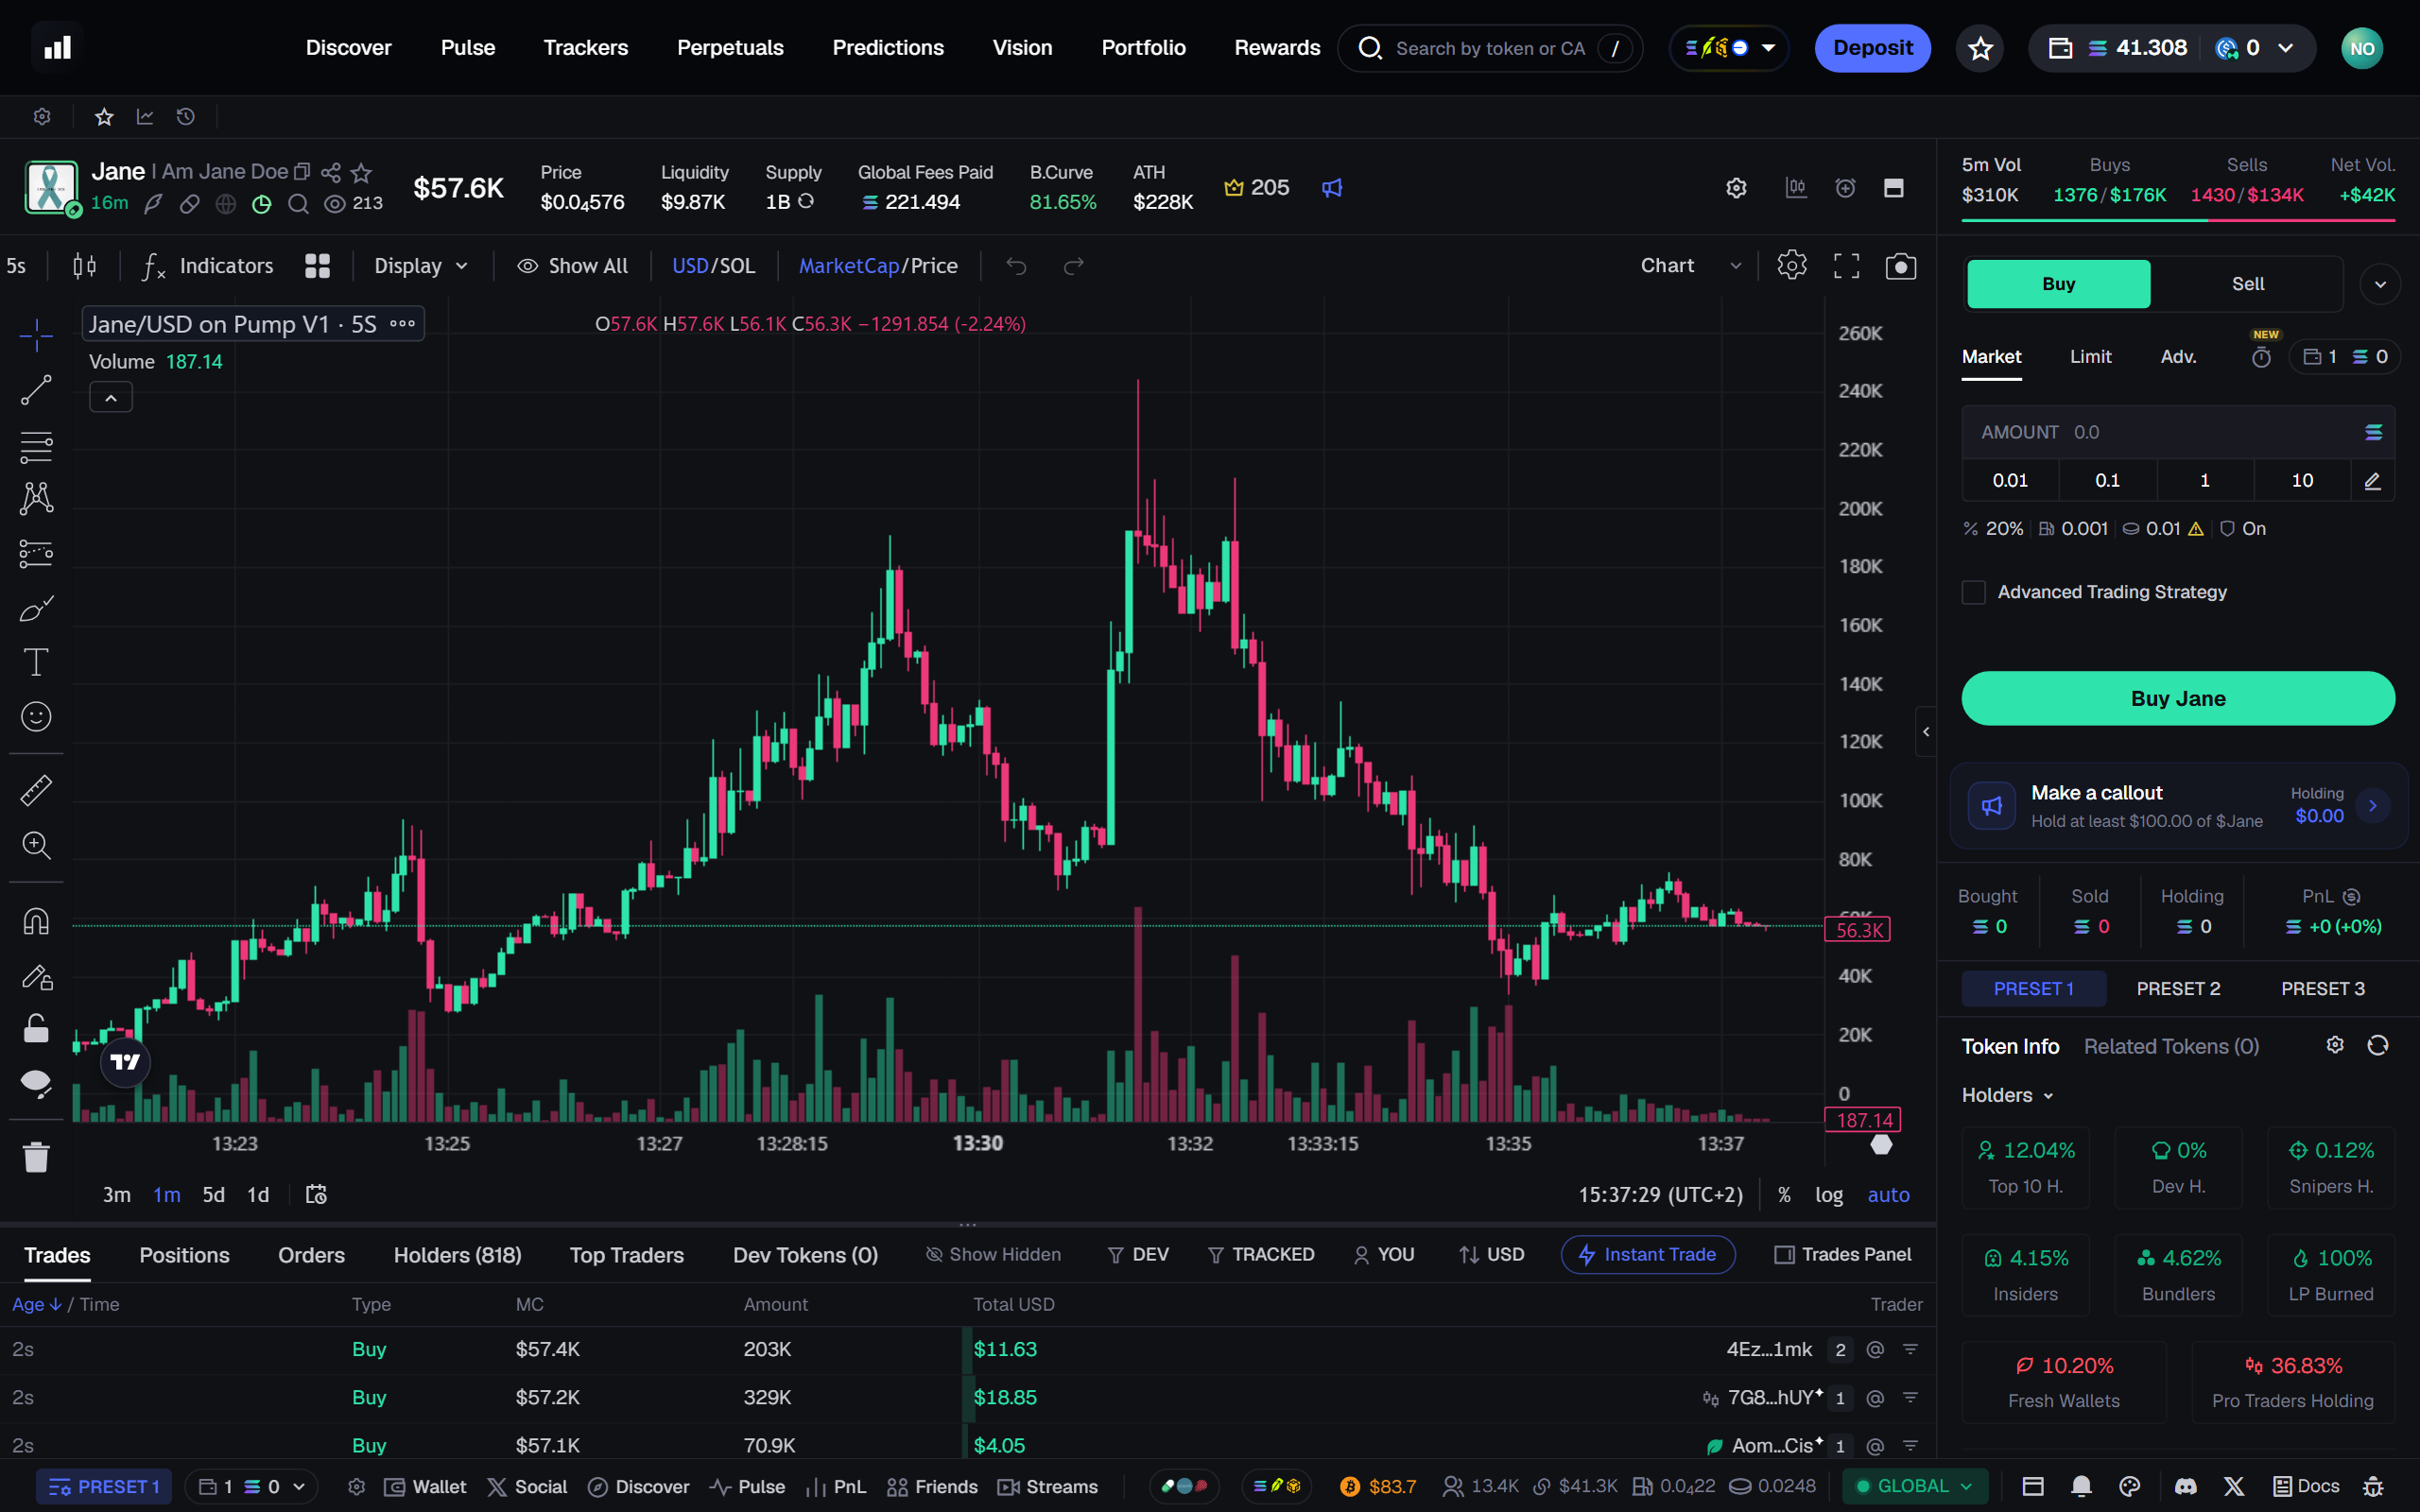Select the Sell tab
The image size is (2420, 1512).
tap(2247, 284)
